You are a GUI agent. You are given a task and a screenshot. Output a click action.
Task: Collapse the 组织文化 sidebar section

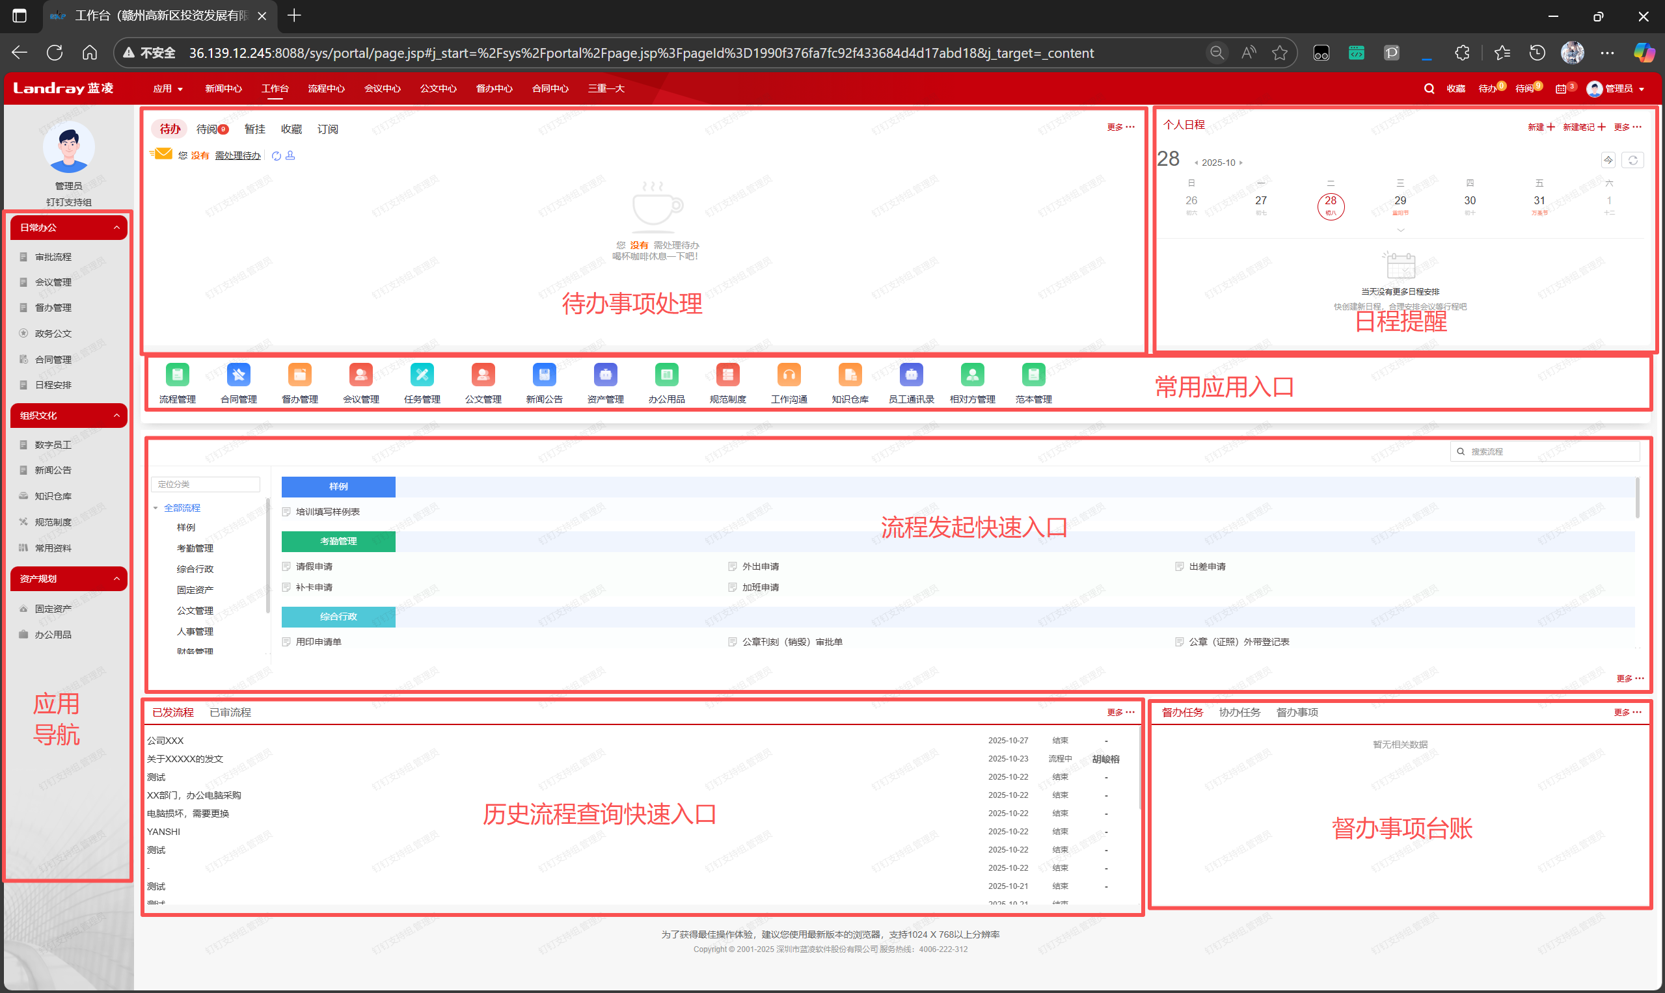point(116,416)
